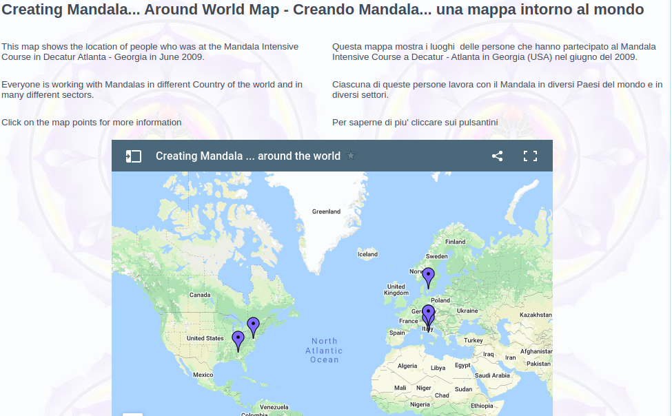Click the Ukraine label on the map
Image resolution: width=672 pixels, height=416 pixels.
tap(467, 311)
